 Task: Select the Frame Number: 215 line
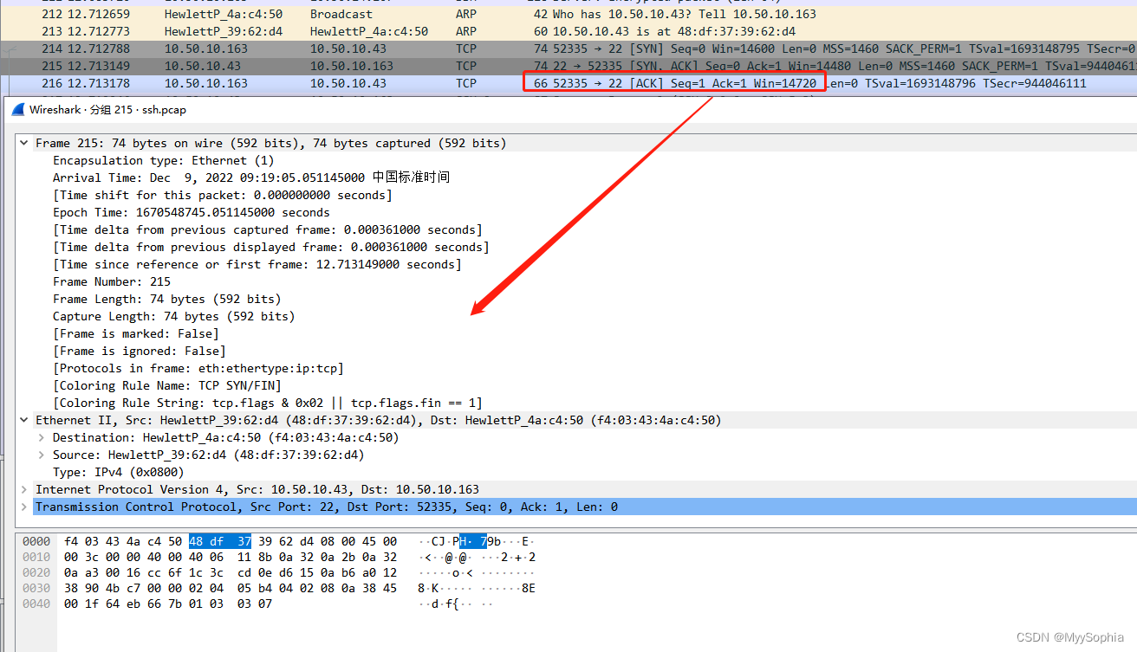click(x=112, y=281)
